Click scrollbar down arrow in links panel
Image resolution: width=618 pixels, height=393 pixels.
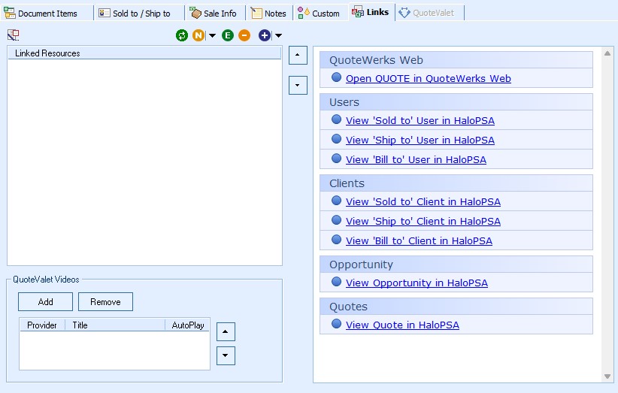pos(607,376)
